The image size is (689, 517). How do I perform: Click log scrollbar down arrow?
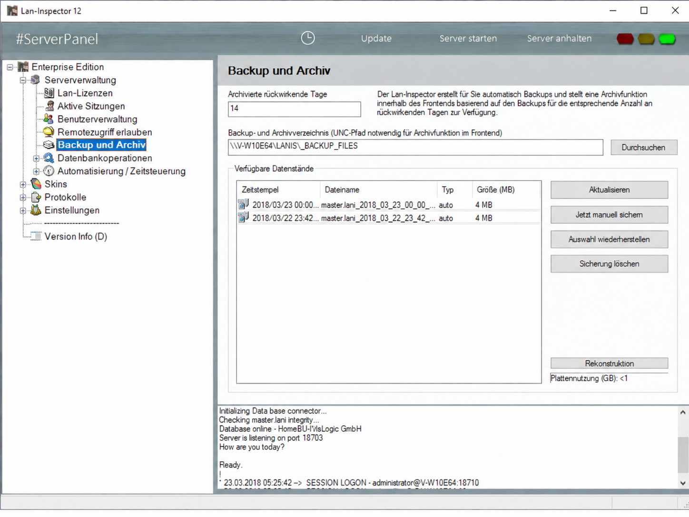pos(683,483)
